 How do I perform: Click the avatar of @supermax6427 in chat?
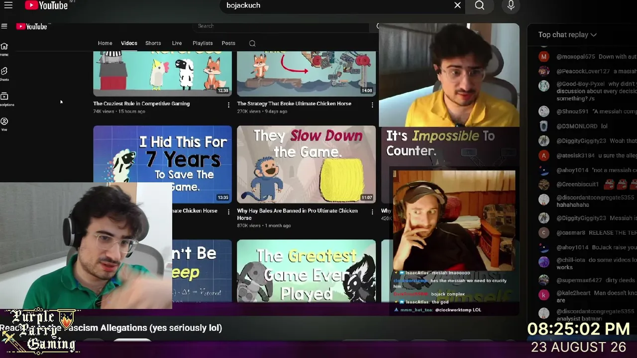(x=544, y=281)
